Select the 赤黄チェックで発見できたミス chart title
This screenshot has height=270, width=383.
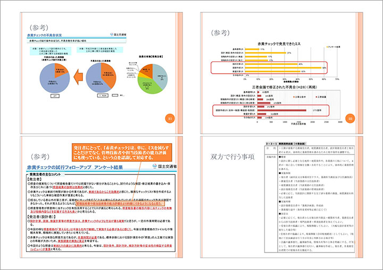279,44
